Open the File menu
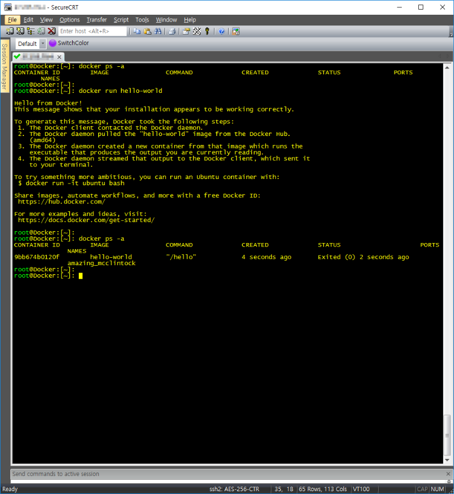Image resolution: width=454 pixels, height=494 pixels. tap(12, 20)
